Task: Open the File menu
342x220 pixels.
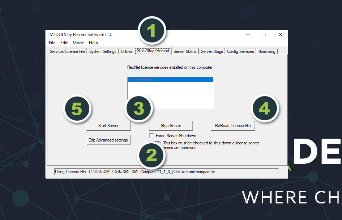Action: (52, 43)
